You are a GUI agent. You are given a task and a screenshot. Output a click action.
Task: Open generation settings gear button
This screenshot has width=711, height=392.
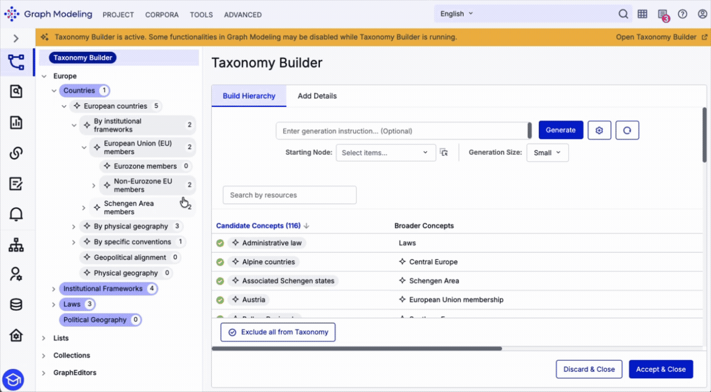click(600, 130)
